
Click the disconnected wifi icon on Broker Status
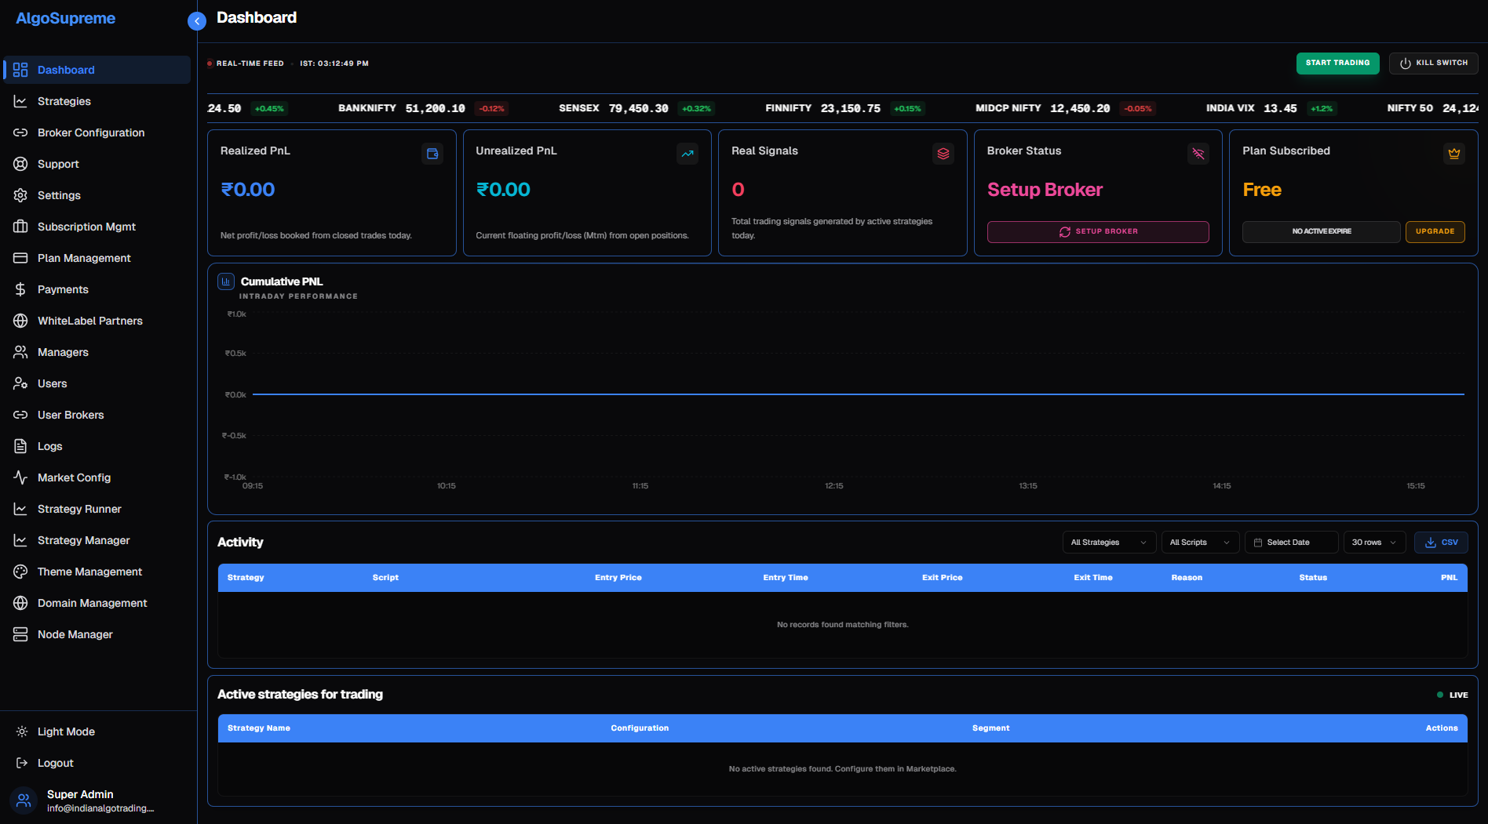(1198, 154)
